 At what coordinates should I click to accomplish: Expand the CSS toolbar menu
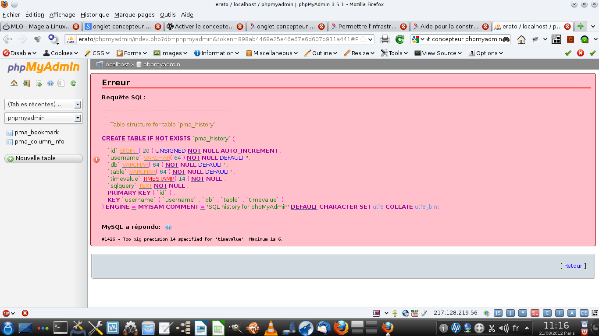tap(97, 53)
